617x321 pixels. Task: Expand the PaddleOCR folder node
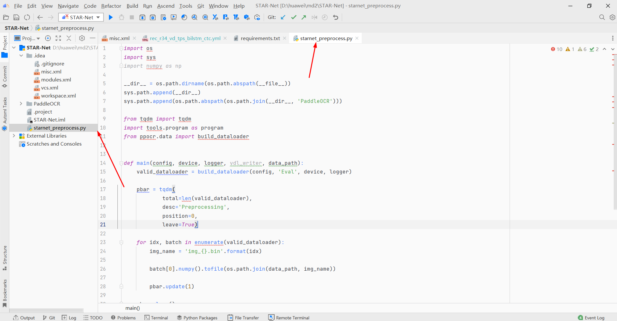click(x=21, y=104)
